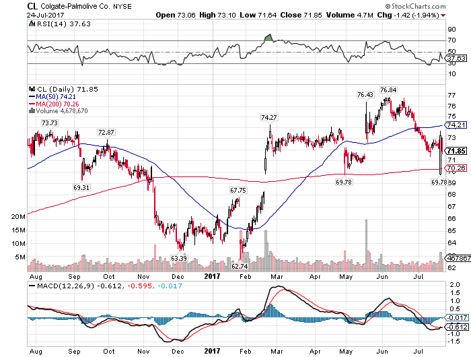Viewport: 471px width, 357px height.
Task: Click the 15M volume axis label
Action: (x=18, y=230)
